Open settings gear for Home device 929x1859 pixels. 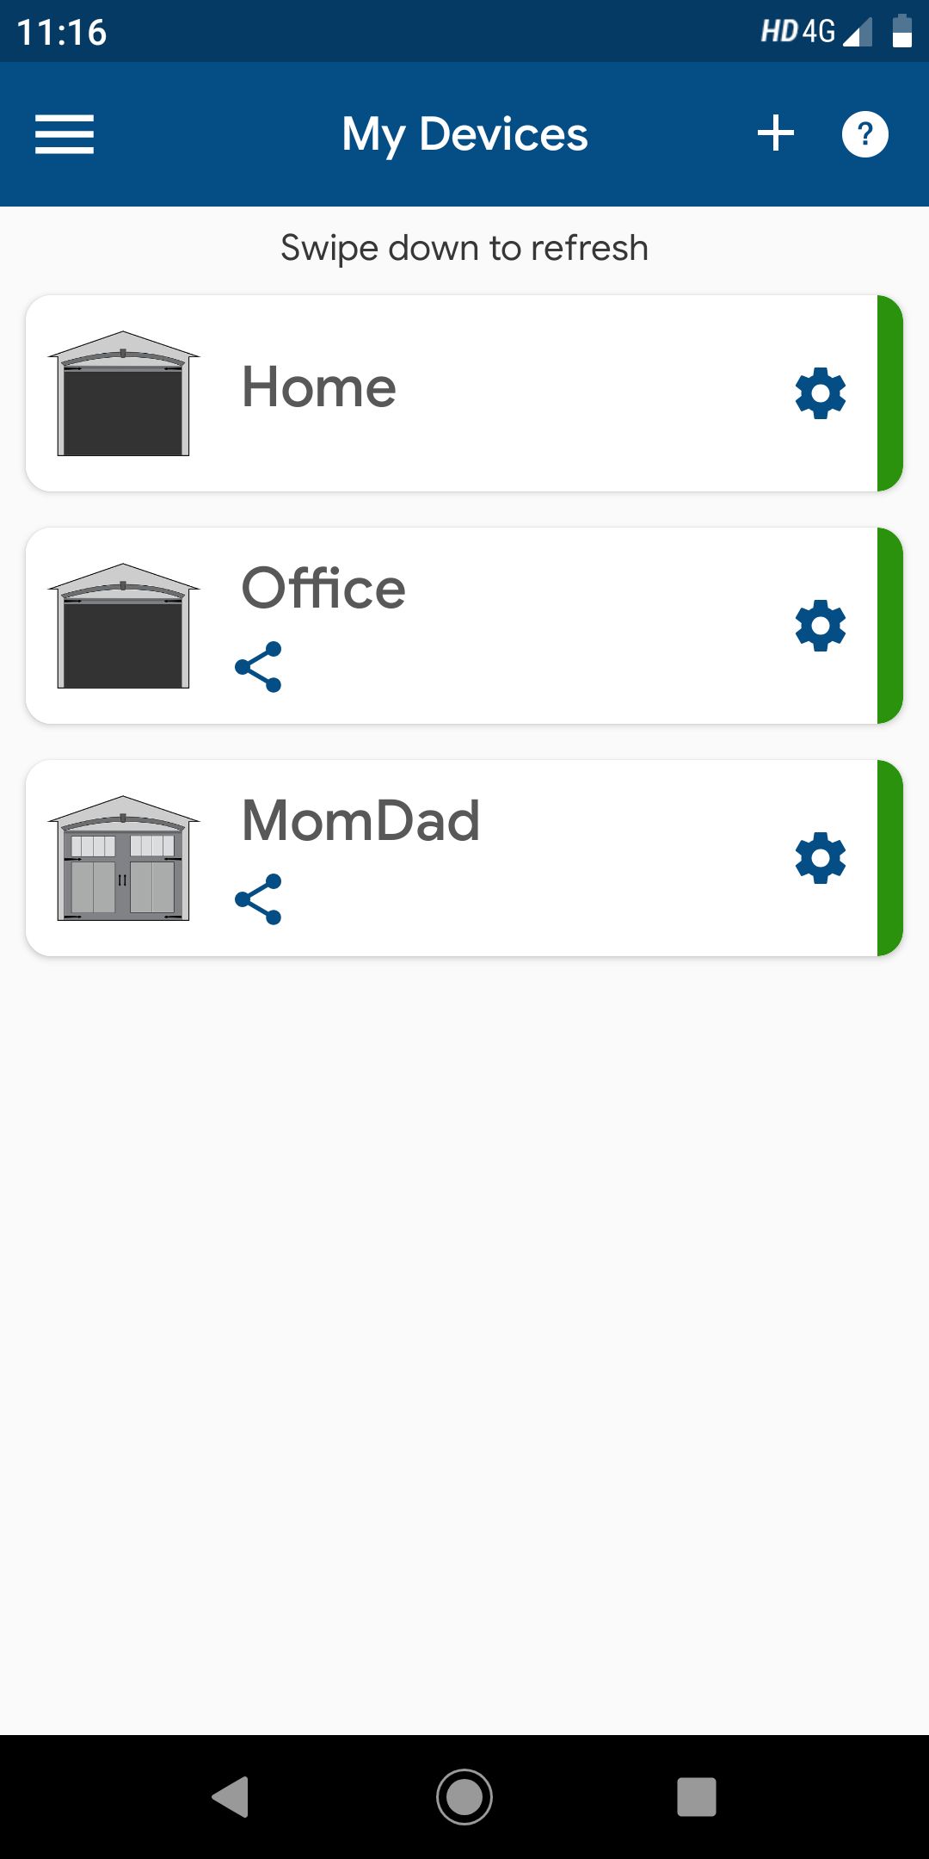tap(821, 393)
